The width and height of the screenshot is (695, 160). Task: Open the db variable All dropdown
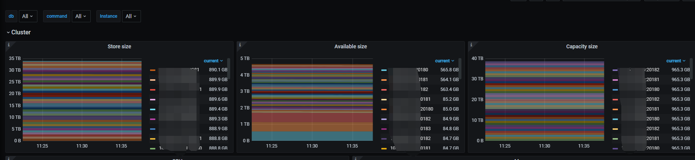point(28,16)
